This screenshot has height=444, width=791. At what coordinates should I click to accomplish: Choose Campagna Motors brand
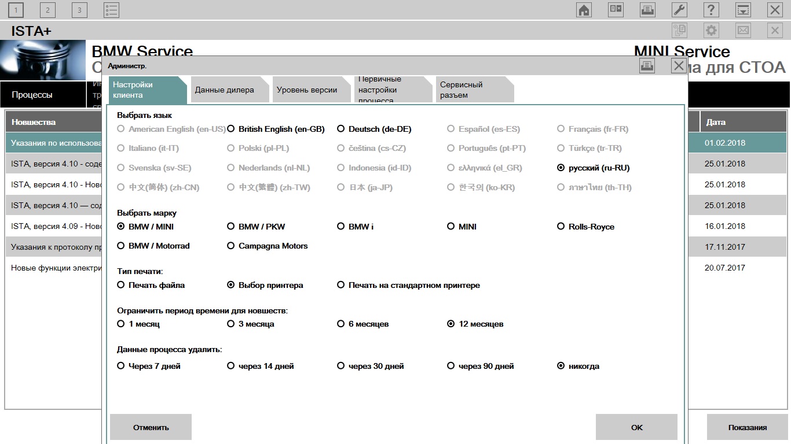268,246
